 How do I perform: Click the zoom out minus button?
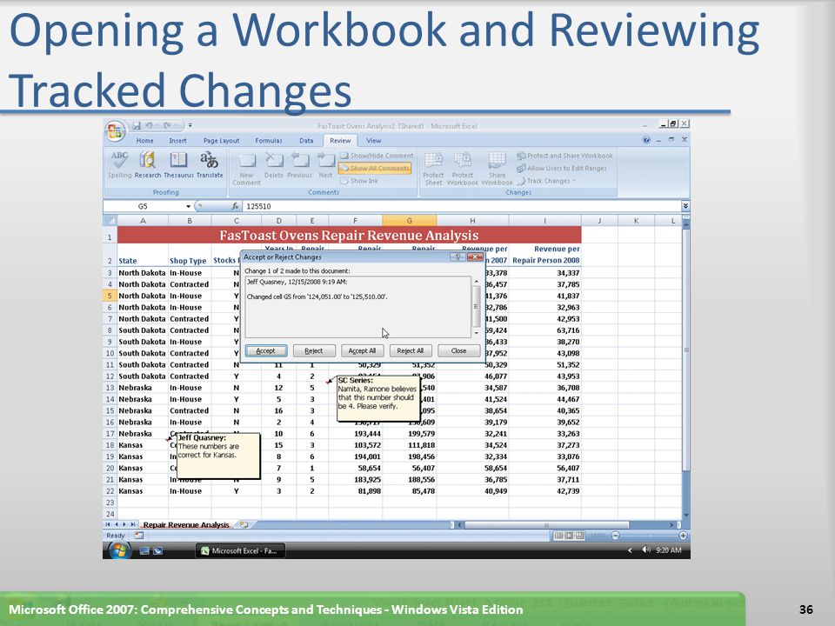[x=616, y=536]
